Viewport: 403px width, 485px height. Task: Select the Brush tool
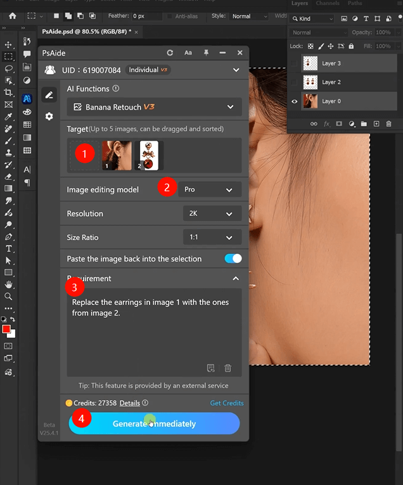pos(8,141)
